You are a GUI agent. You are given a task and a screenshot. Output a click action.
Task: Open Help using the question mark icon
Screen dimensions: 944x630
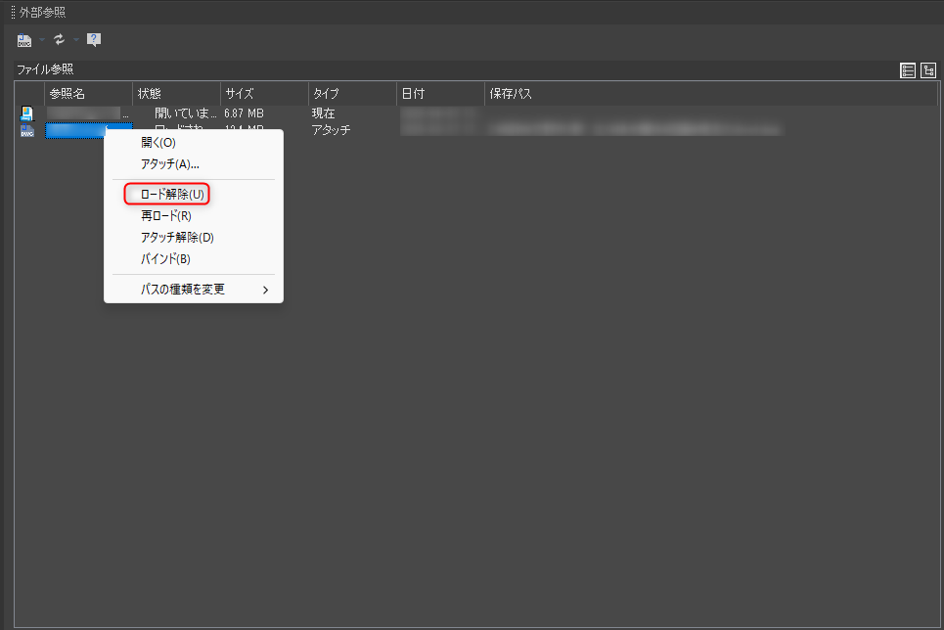[x=93, y=40]
